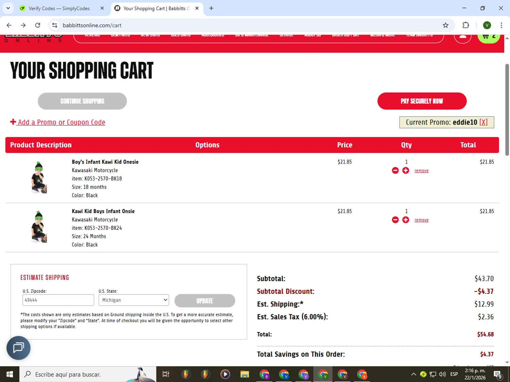Click the 18 months onesie product thumbnail

pos(39,177)
